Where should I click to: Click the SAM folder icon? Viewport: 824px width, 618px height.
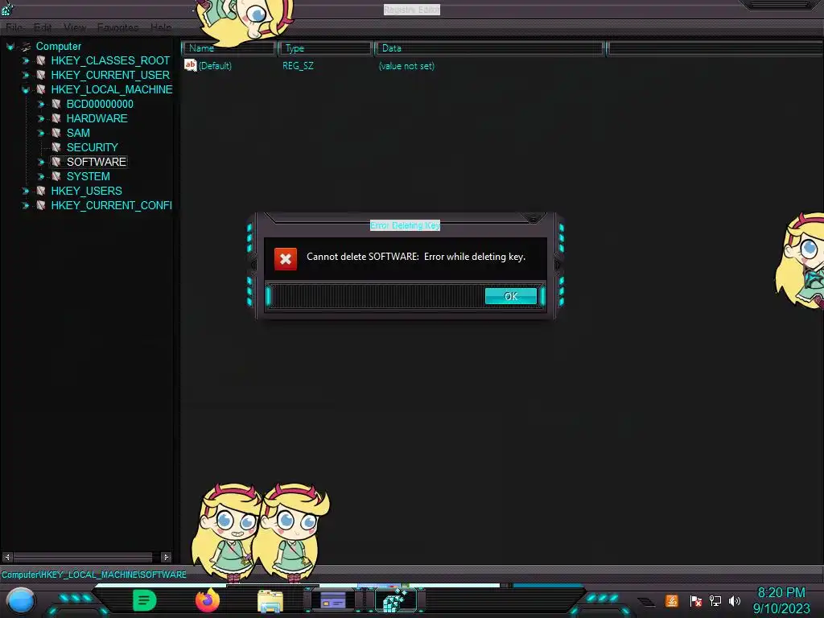56,133
